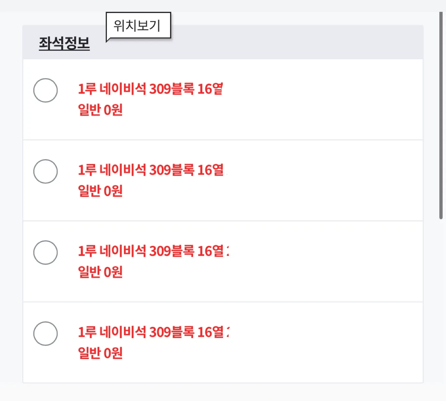Viewport: 446px width, 401px height.
Task: Click the vertical scrollbar thumb on the right
Action: pyautogui.click(x=441, y=115)
